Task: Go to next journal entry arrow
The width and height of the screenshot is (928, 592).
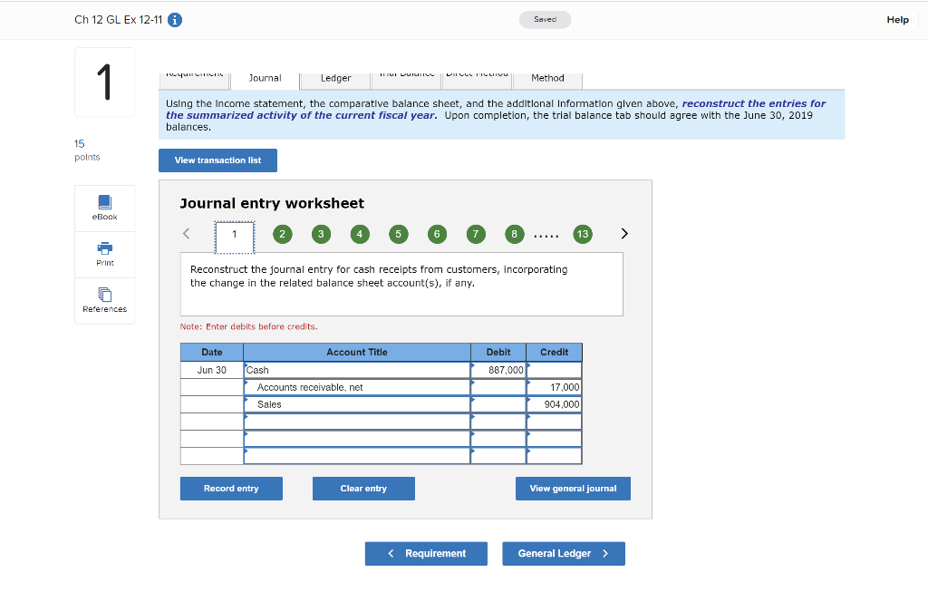Action: pyautogui.click(x=624, y=234)
